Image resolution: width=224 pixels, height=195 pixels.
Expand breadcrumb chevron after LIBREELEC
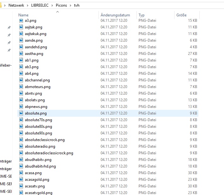click(x=52, y=5)
